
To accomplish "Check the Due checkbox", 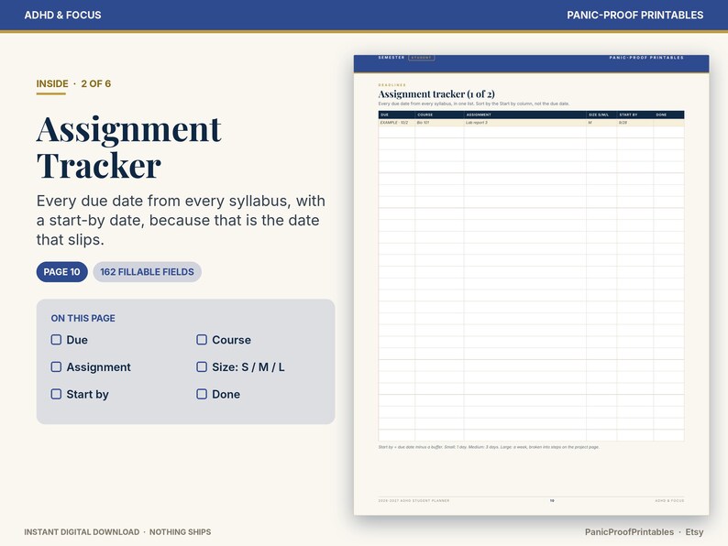I will tap(56, 340).
